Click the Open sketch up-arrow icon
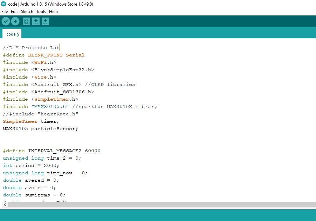Screen dimensions: 316x221 [36, 21]
